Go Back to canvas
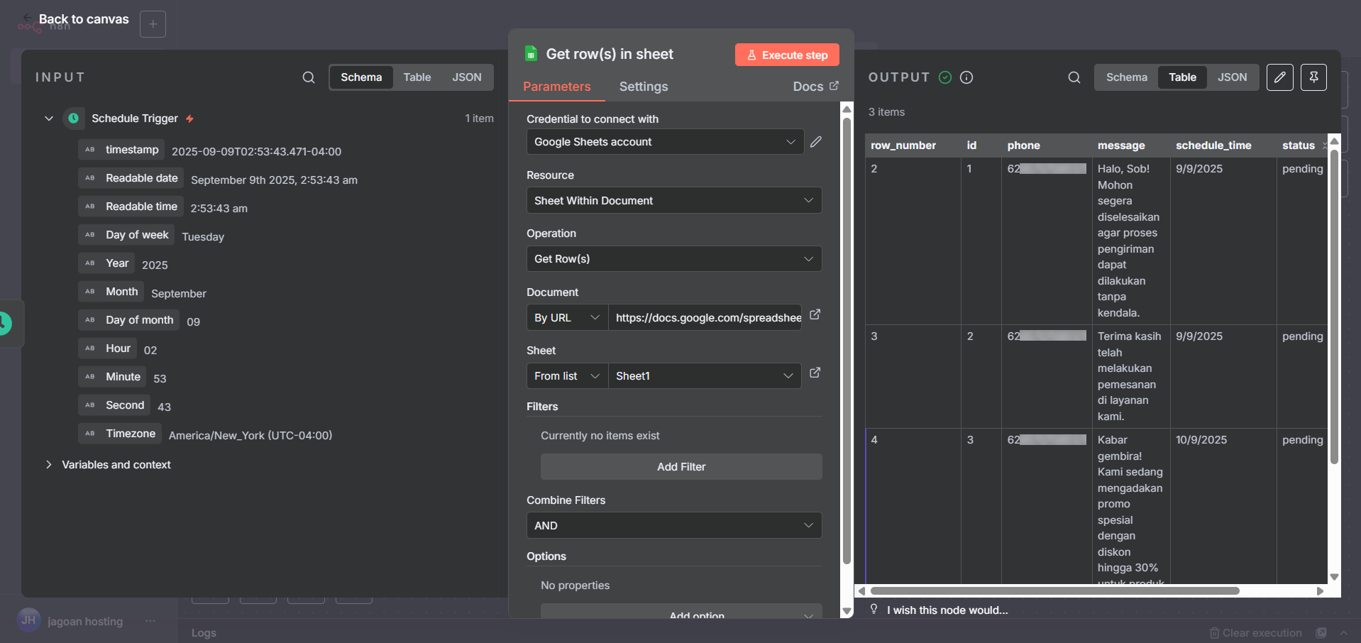 (x=84, y=19)
